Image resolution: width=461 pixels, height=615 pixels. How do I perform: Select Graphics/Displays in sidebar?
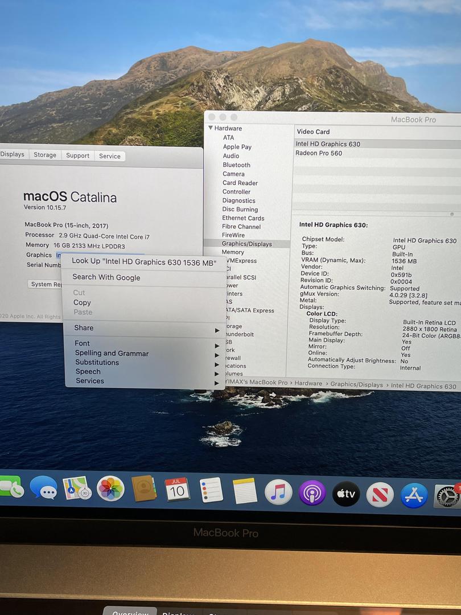click(x=247, y=244)
